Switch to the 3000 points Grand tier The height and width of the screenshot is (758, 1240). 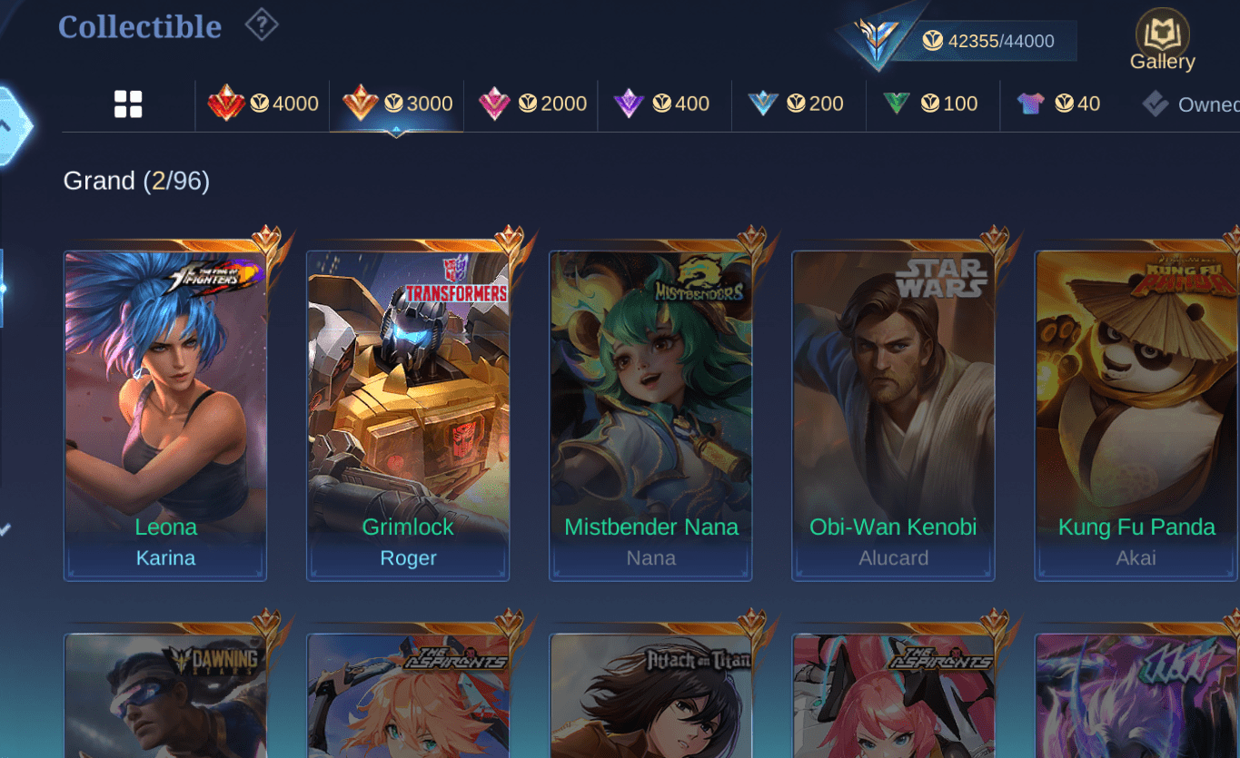click(396, 103)
